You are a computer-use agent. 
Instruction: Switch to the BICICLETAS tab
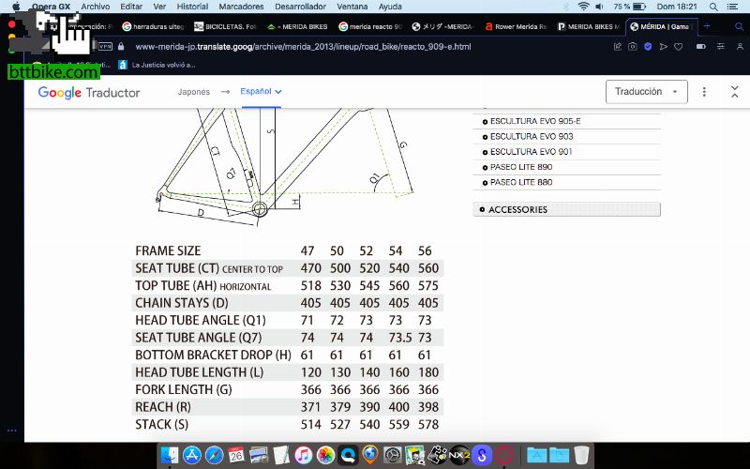point(225,27)
